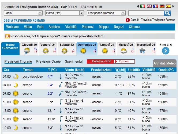Open the Webcam menu item
Image resolution: width=180 pixels, height=134 pixels.
click(12, 27)
